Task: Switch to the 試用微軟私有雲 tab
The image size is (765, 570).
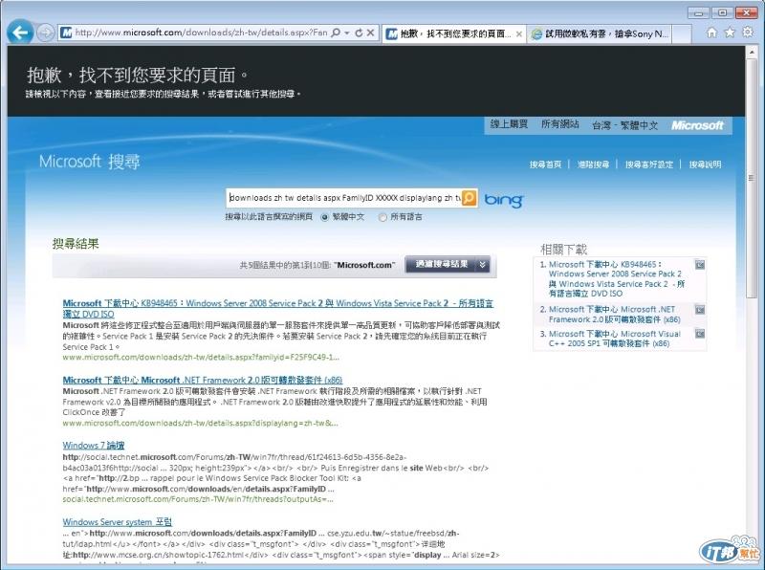Action: 600,33
